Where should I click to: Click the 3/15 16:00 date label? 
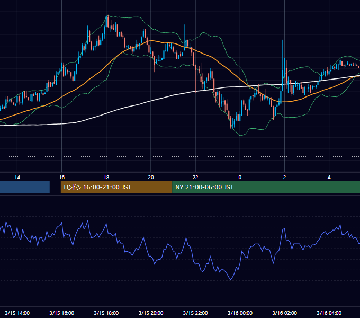[62, 313]
